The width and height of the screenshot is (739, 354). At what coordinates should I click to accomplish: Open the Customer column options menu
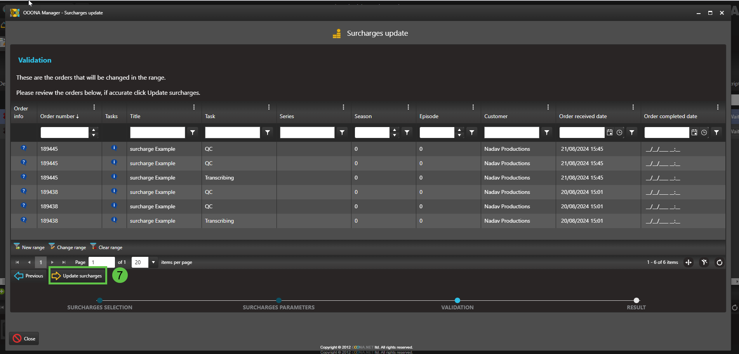(548, 107)
